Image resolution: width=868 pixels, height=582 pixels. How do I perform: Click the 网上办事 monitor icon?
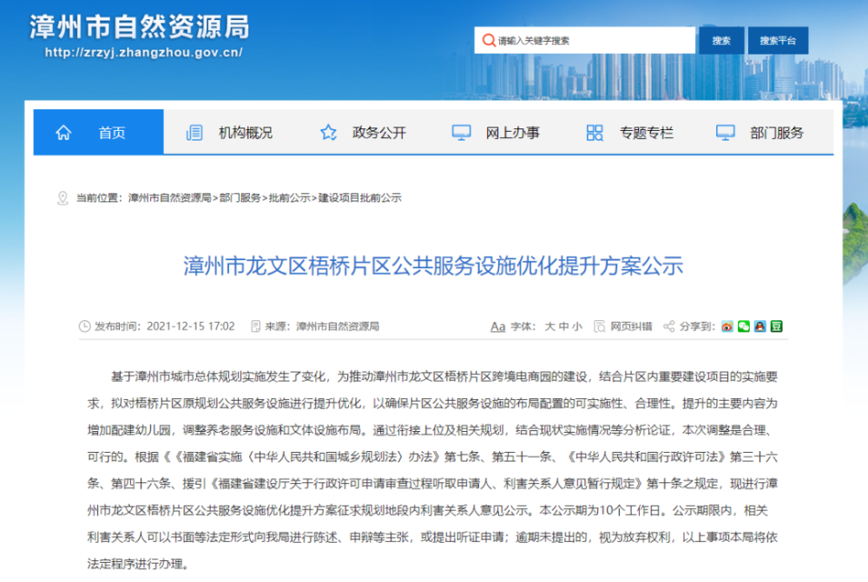click(461, 133)
